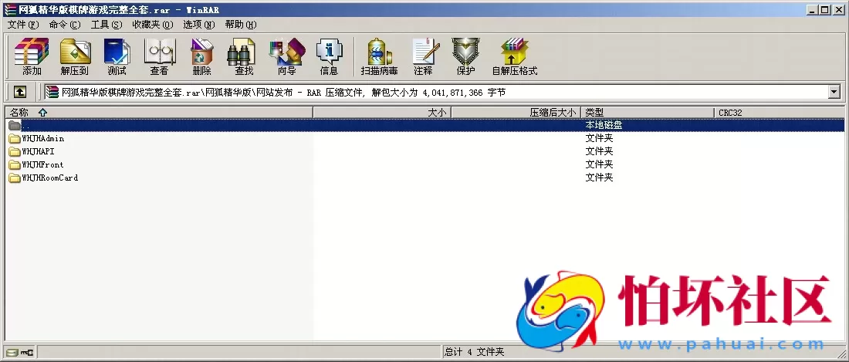Expand the archive path dropdown arrow
Image resolution: width=849 pixels, height=362 pixels.
[834, 93]
